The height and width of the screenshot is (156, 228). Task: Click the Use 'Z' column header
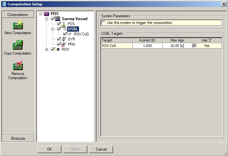(x=207, y=40)
